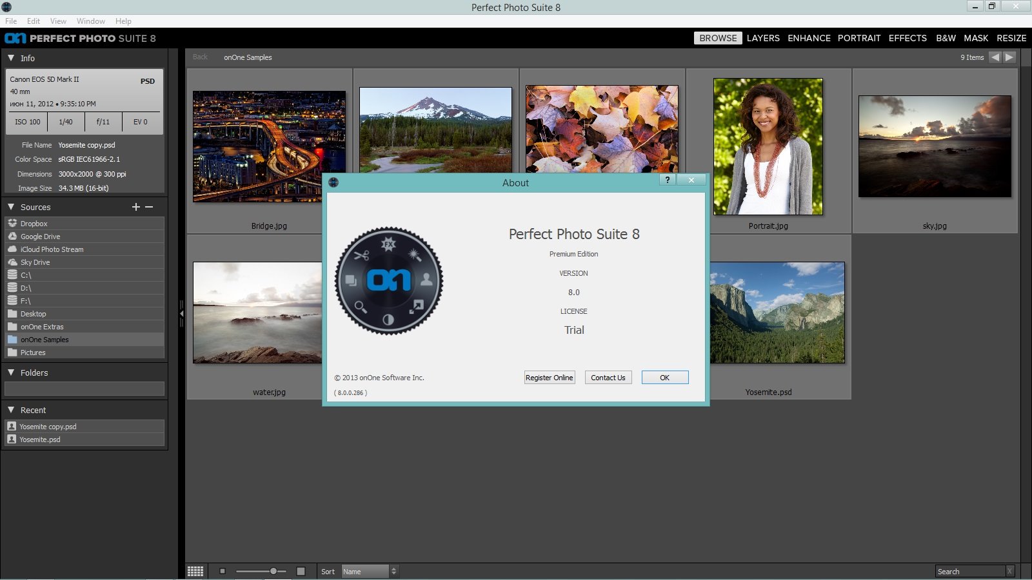Select the mountain landscape thumbnail
The height and width of the screenshot is (580, 1032).
pyautogui.click(x=435, y=130)
